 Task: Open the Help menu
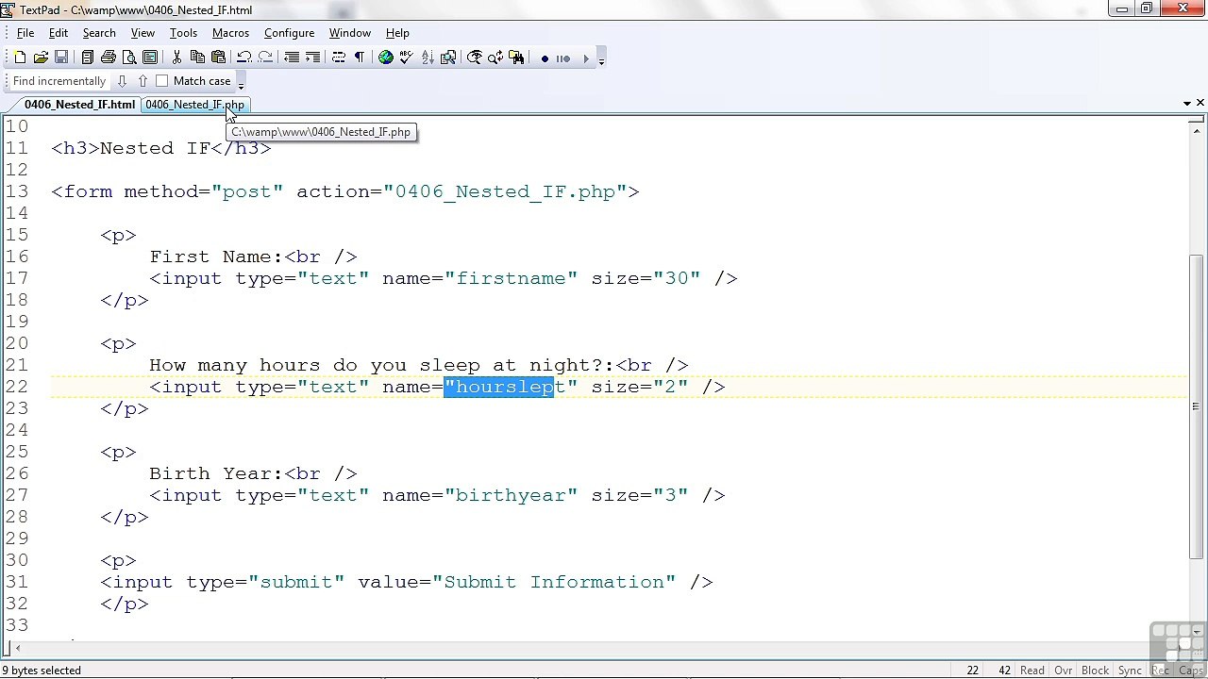point(397,33)
